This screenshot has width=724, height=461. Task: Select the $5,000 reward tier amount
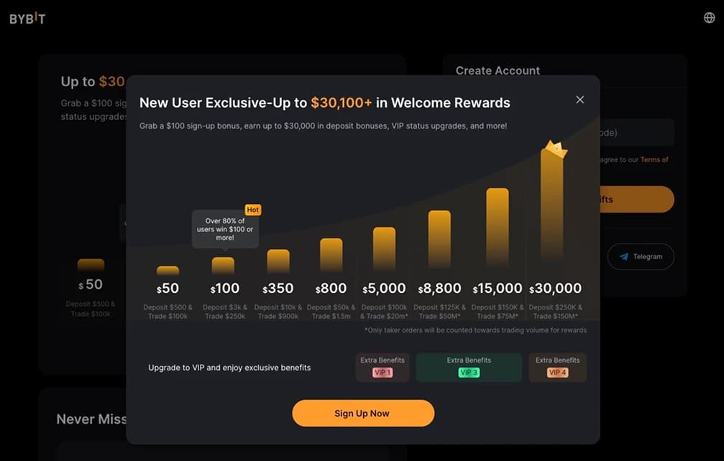(x=384, y=289)
